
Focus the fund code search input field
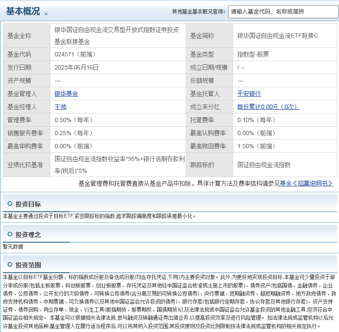tap(283, 11)
